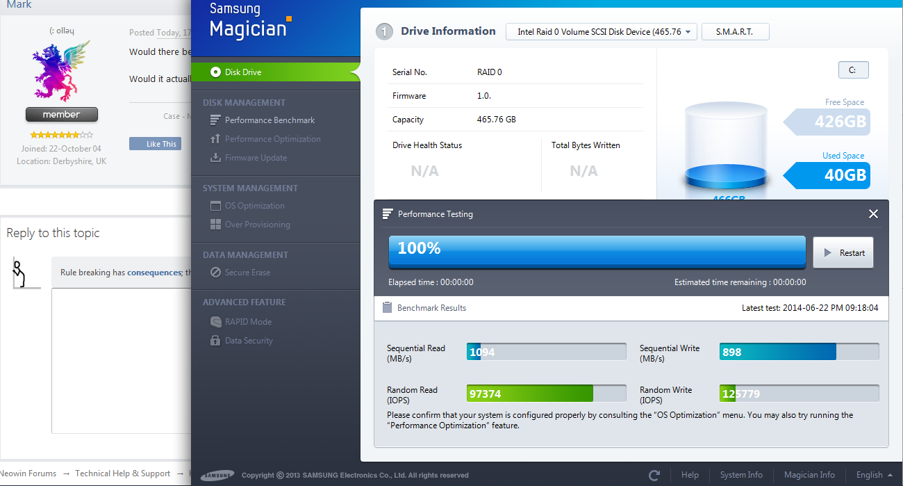Open the drive selection dropdown

[x=602, y=32]
